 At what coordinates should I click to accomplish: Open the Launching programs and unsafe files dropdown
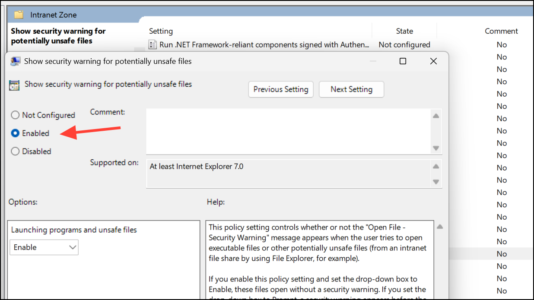point(44,247)
